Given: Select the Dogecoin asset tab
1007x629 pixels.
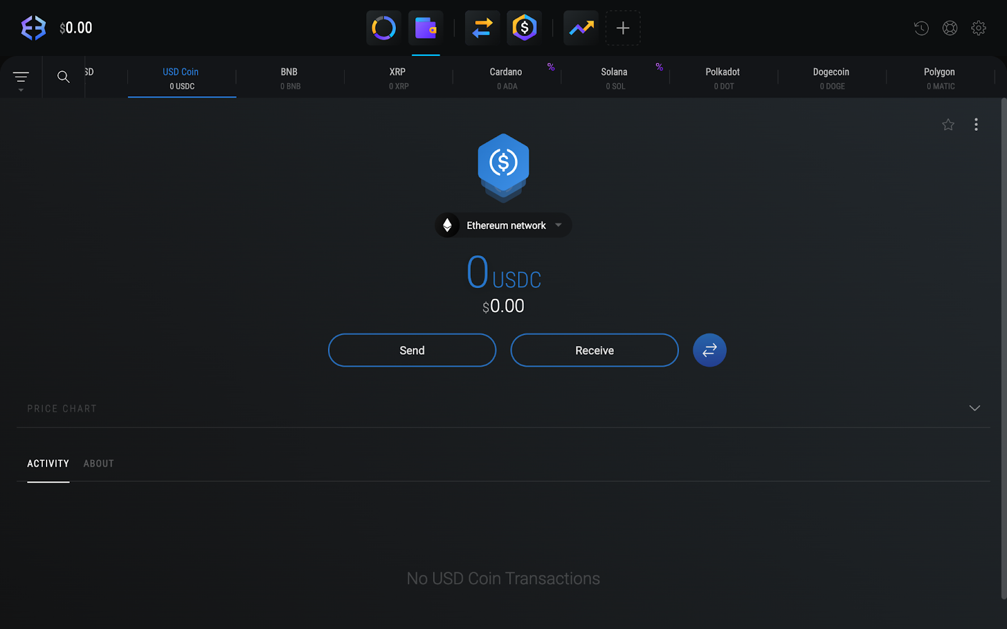Looking at the screenshot, I should click(x=831, y=78).
